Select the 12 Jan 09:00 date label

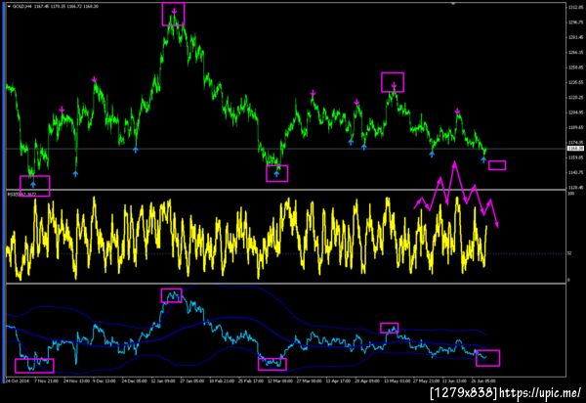(x=163, y=381)
